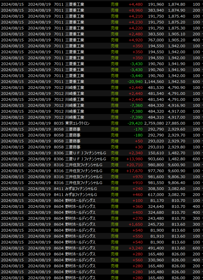The width and height of the screenshot is (203, 280).
Task: Click the +20,710 profit value
Action: pyautogui.click(x=135, y=165)
